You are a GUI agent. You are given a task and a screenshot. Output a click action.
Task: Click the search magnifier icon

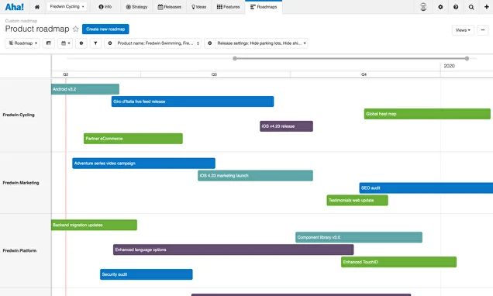click(x=471, y=7)
